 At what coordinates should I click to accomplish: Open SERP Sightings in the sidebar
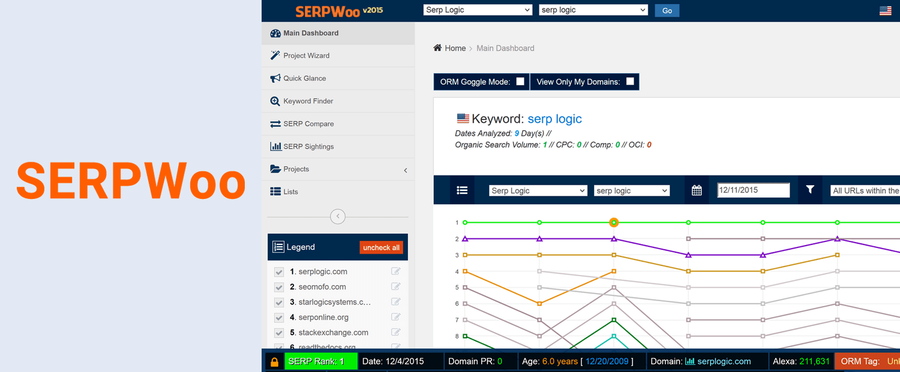(338, 147)
